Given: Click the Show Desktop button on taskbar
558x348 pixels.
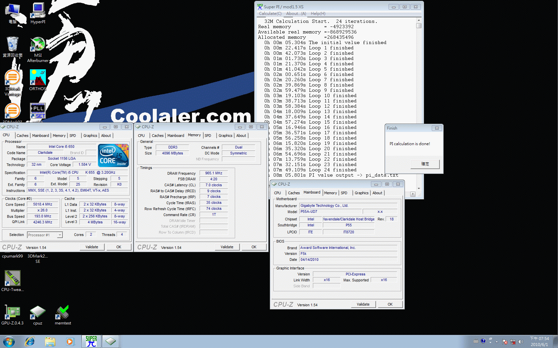Looking at the screenshot, I should tap(555, 341).
